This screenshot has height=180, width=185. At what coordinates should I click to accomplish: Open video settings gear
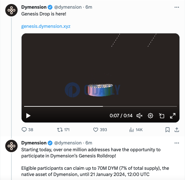coord(150,116)
